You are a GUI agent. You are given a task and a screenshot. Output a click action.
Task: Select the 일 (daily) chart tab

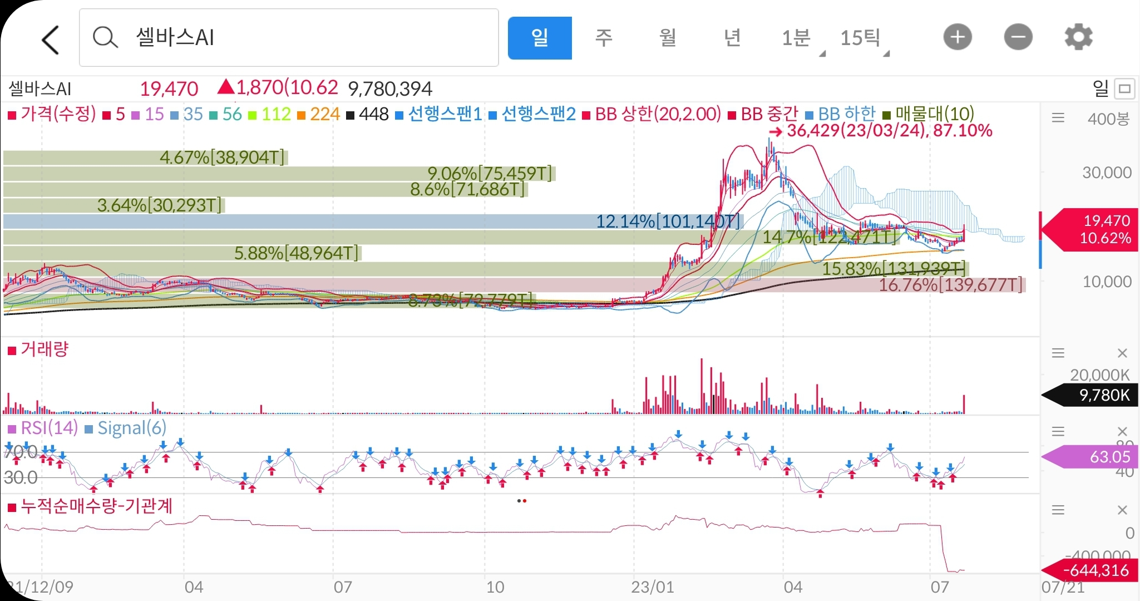pyautogui.click(x=540, y=38)
